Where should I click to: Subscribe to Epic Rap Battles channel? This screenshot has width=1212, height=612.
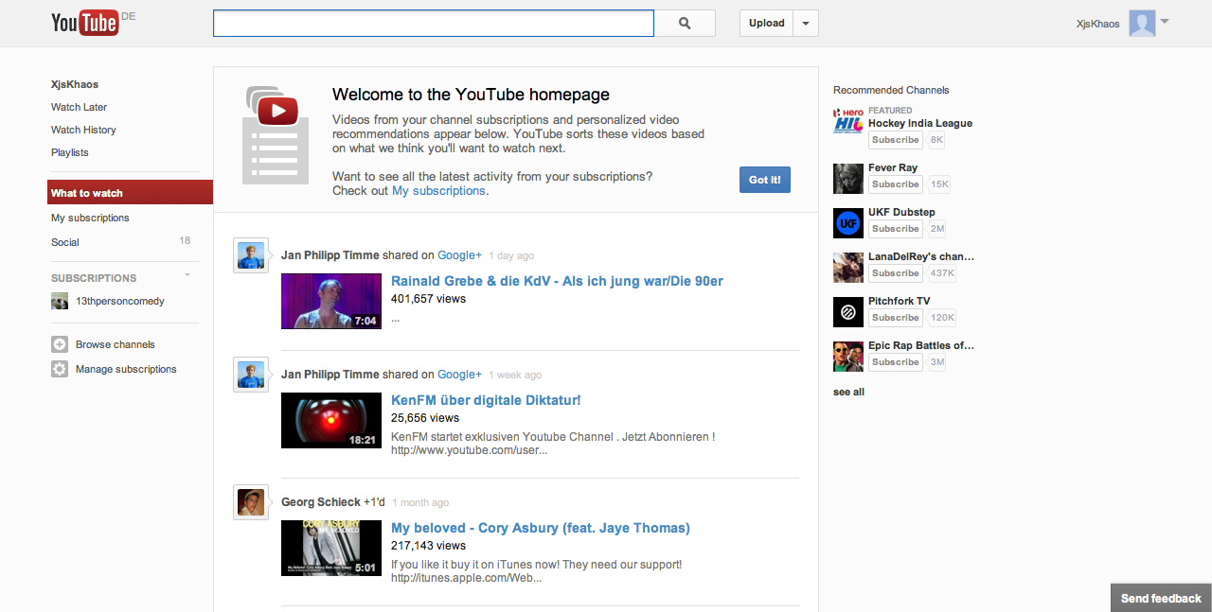point(895,362)
